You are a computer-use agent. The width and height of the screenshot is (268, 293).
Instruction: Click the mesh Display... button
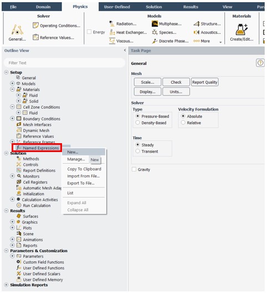coord(147,92)
